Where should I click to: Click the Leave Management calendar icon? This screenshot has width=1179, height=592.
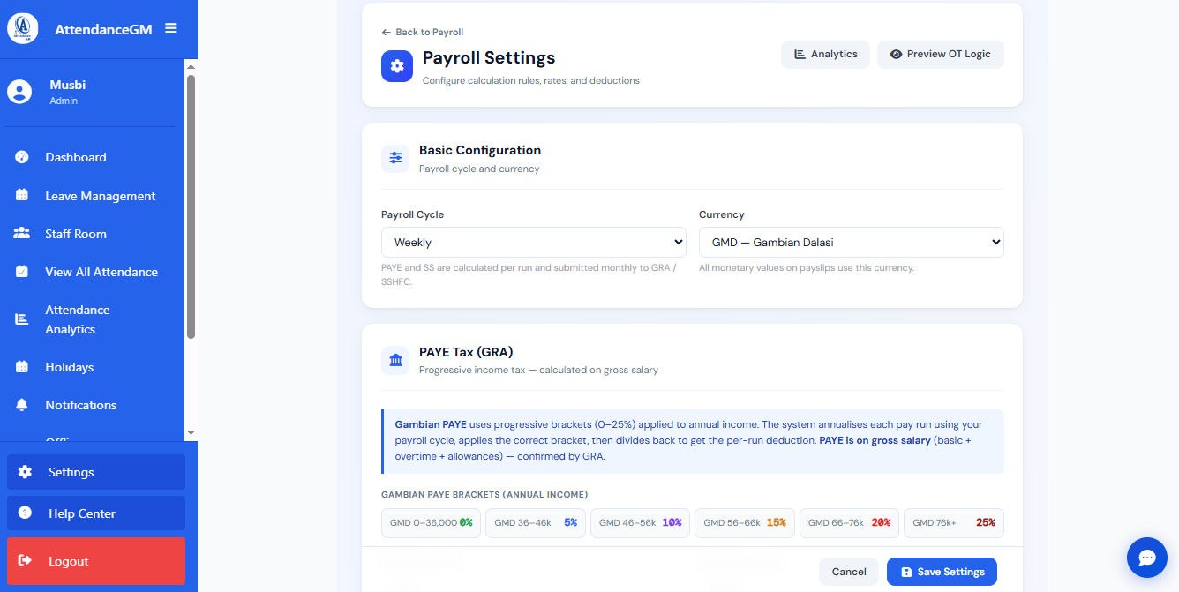click(x=22, y=196)
